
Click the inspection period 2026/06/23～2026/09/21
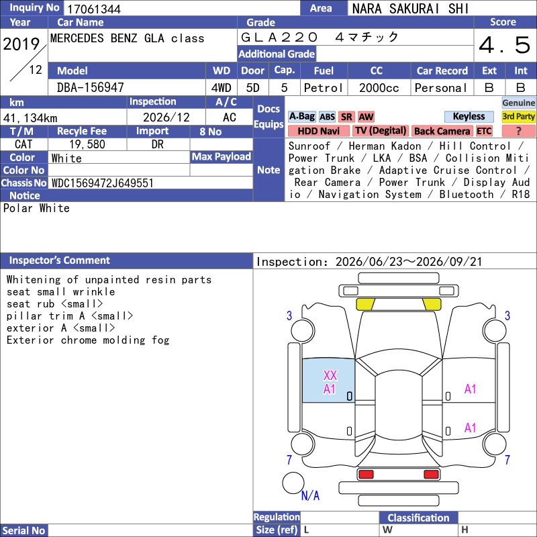(409, 262)
